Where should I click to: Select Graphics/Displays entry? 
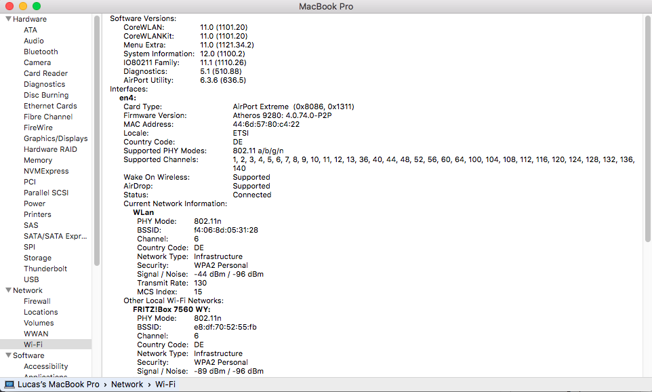(56, 138)
